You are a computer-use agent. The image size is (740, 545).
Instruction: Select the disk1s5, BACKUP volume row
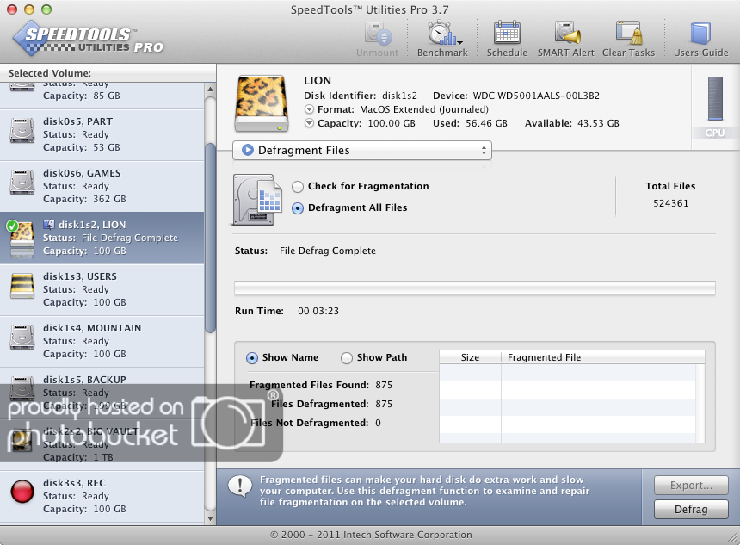(x=102, y=393)
